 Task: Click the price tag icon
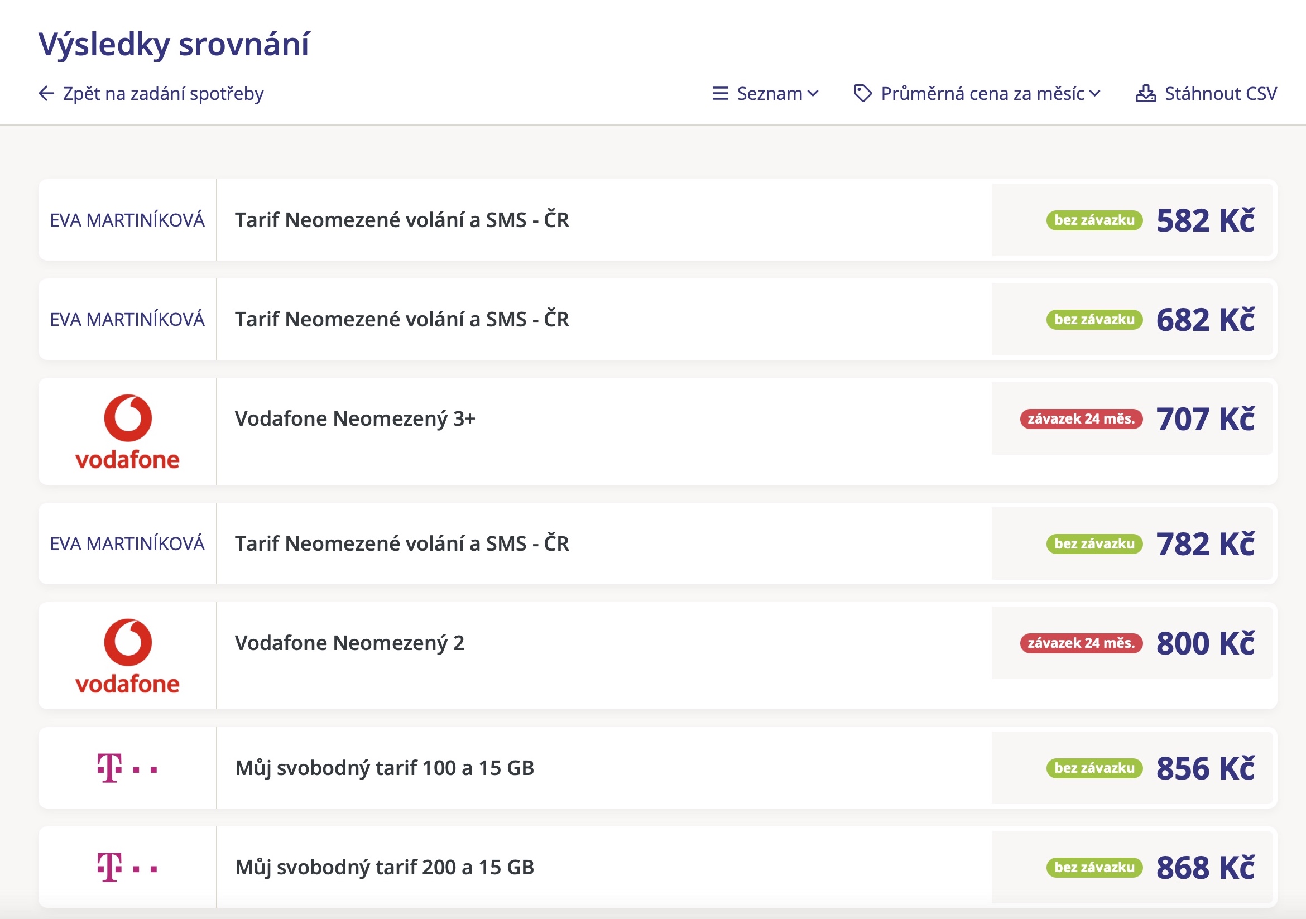(862, 93)
